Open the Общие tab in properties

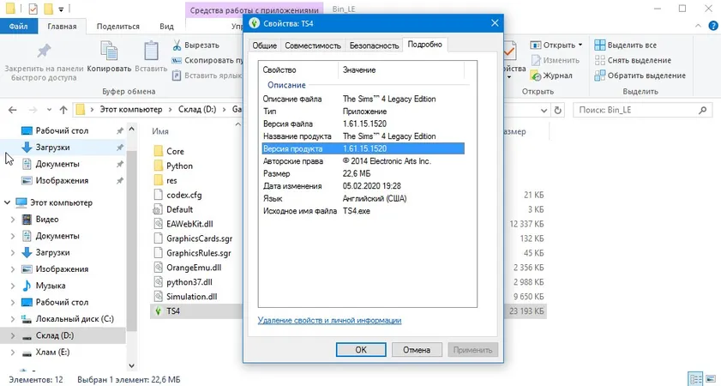coord(264,45)
